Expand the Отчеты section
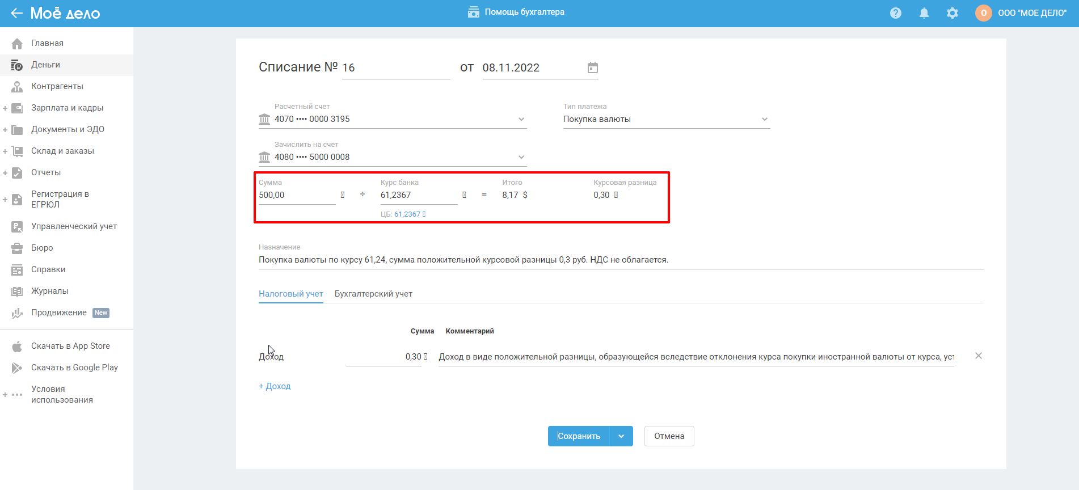1079x490 pixels. (x=5, y=172)
